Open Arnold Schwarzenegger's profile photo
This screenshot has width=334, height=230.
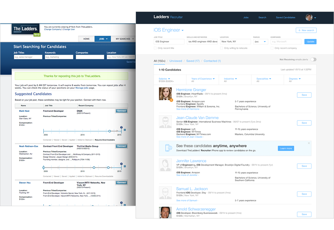pyautogui.click(x=165, y=212)
